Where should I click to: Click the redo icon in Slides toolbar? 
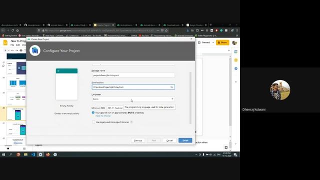[x=16, y=50]
